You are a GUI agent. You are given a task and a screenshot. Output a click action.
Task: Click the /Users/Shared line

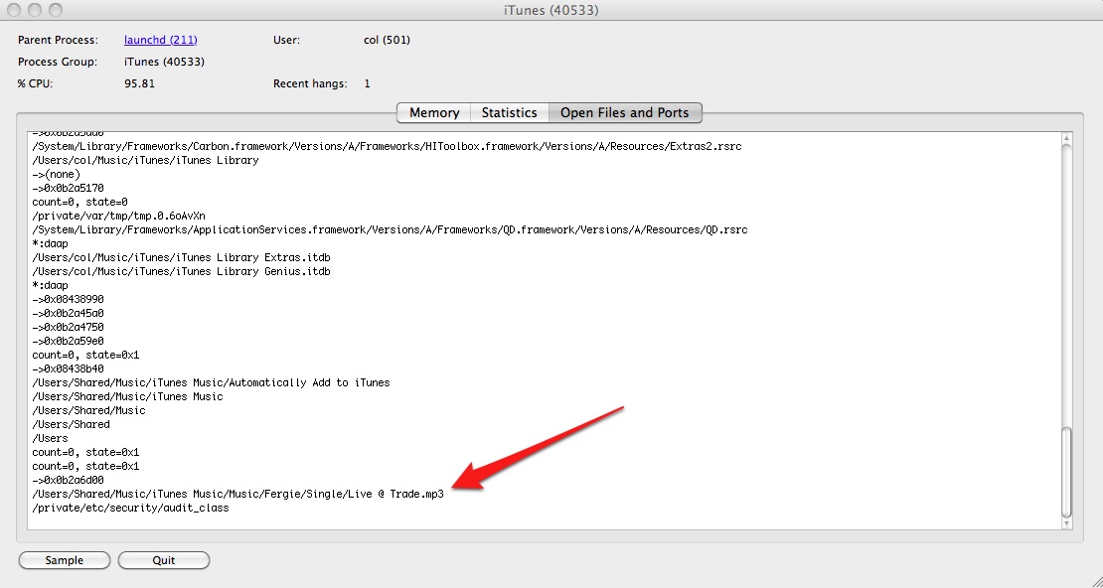pos(71,424)
